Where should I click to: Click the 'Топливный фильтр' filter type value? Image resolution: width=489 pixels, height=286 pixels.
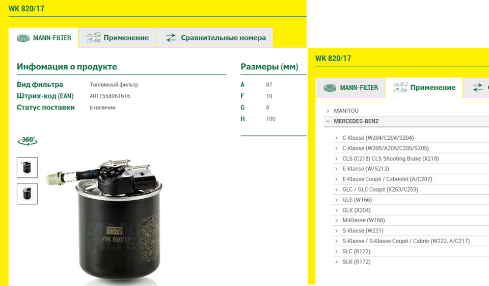(114, 85)
